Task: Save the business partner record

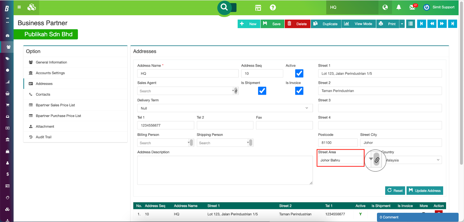Action: coord(272,24)
